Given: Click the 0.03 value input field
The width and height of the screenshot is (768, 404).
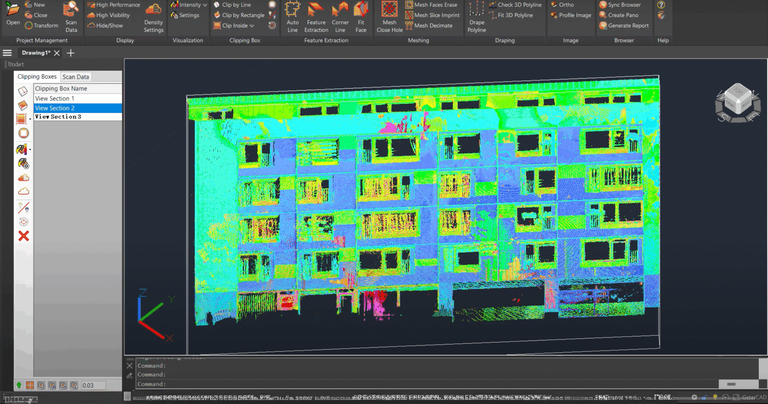Looking at the screenshot, I should 93,385.
